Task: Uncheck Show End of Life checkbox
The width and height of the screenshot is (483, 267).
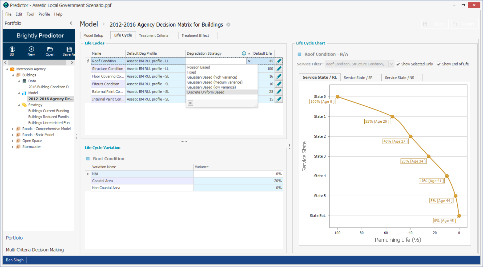Action: pyautogui.click(x=439, y=64)
